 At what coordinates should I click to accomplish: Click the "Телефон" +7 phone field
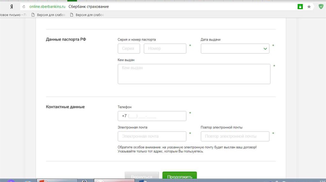[152, 116]
